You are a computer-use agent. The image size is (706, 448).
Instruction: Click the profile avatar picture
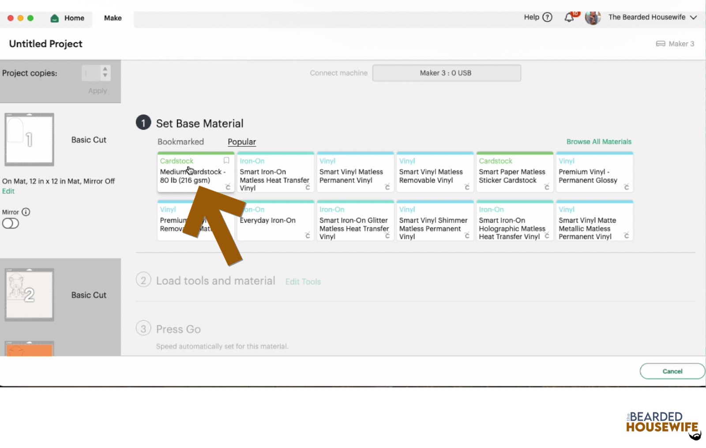[593, 18]
